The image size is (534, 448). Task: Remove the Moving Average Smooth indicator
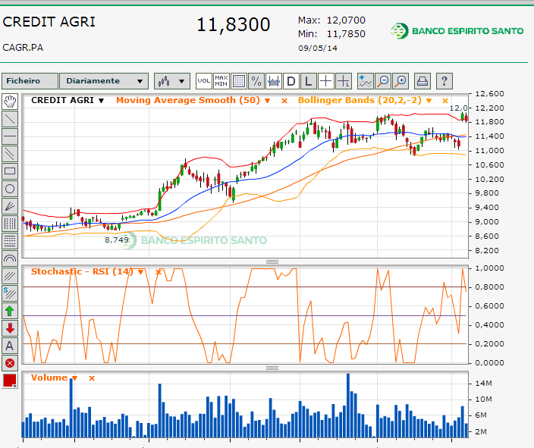(284, 101)
